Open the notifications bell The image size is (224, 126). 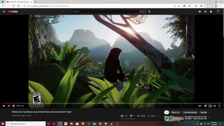[211, 12]
